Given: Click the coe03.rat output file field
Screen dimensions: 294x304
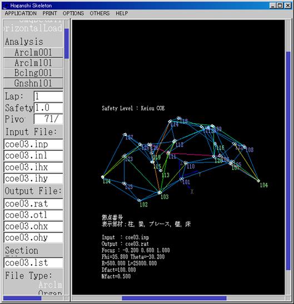Looking at the screenshot, I should [x=33, y=204].
